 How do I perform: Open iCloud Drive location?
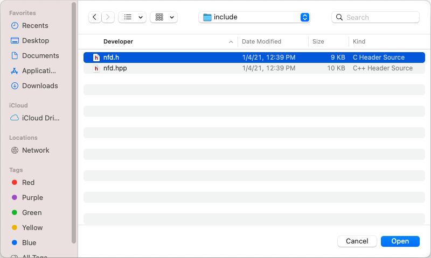[40, 118]
